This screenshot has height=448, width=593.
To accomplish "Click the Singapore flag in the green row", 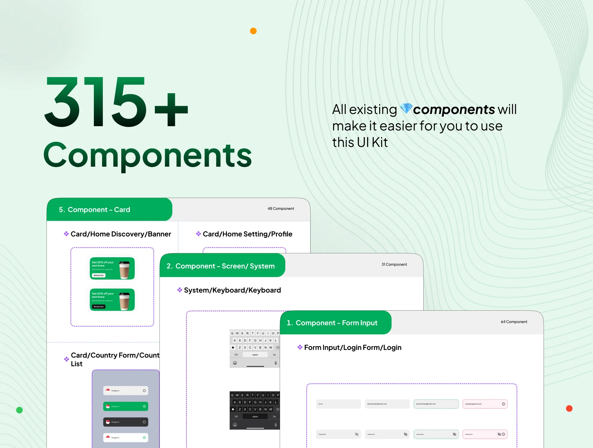I will point(108,406).
